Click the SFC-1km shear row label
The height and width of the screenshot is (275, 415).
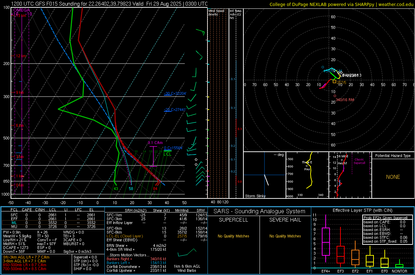coord(114,215)
